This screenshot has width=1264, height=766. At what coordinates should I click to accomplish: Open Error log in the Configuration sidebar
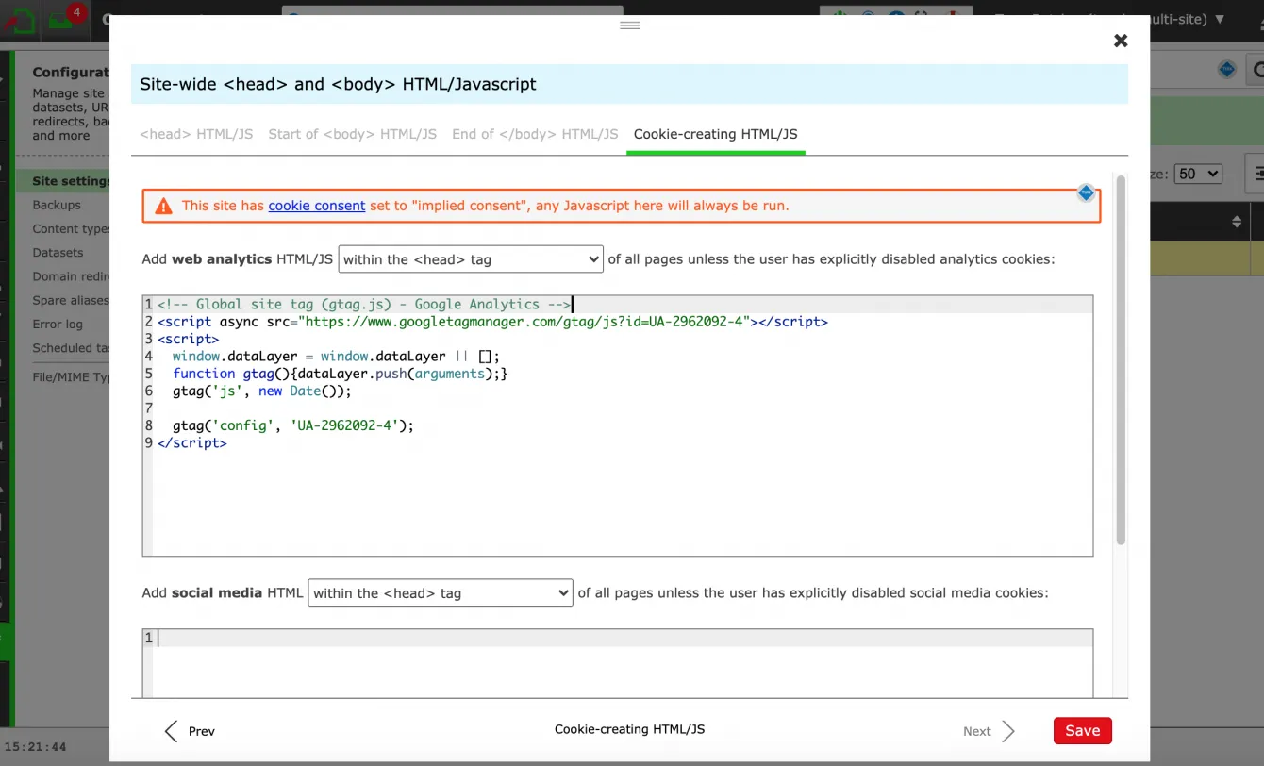(x=58, y=325)
